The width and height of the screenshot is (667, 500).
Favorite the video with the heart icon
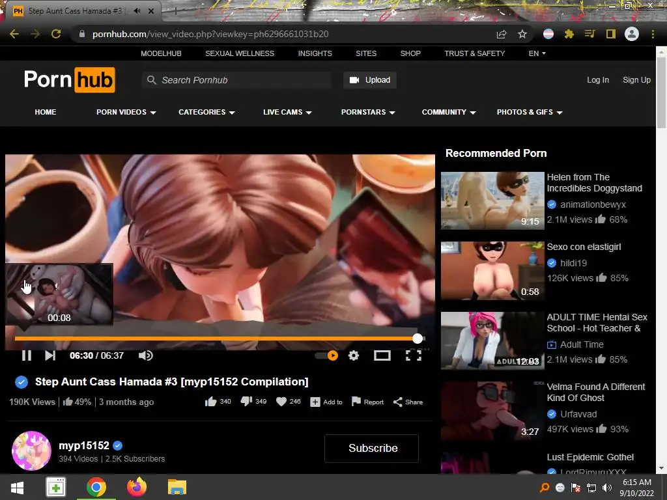tap(281, 402)
